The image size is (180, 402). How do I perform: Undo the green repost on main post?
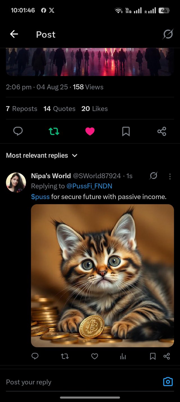tap(54, 131)
